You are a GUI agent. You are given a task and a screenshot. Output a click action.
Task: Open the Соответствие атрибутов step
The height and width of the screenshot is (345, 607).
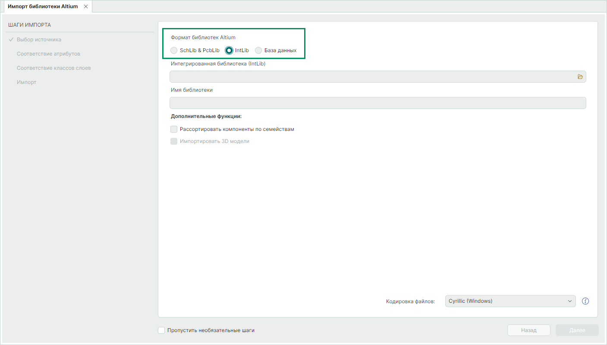pyautogui.click(x=48, y=54)
